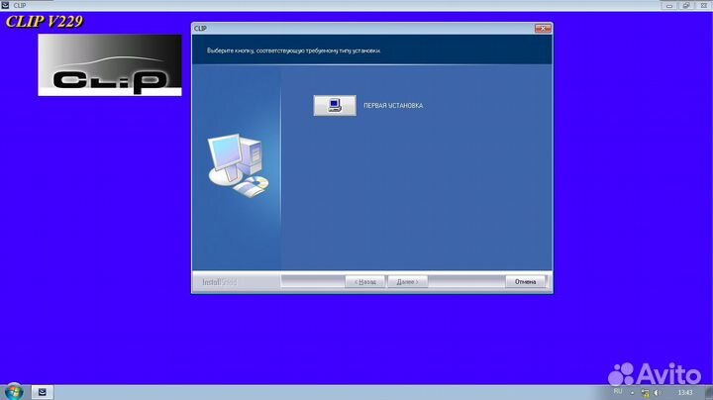
Task: Show hidden tray icons arrow
Action: click(x=632, y=393)
